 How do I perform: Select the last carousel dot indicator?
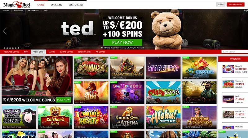19,48
